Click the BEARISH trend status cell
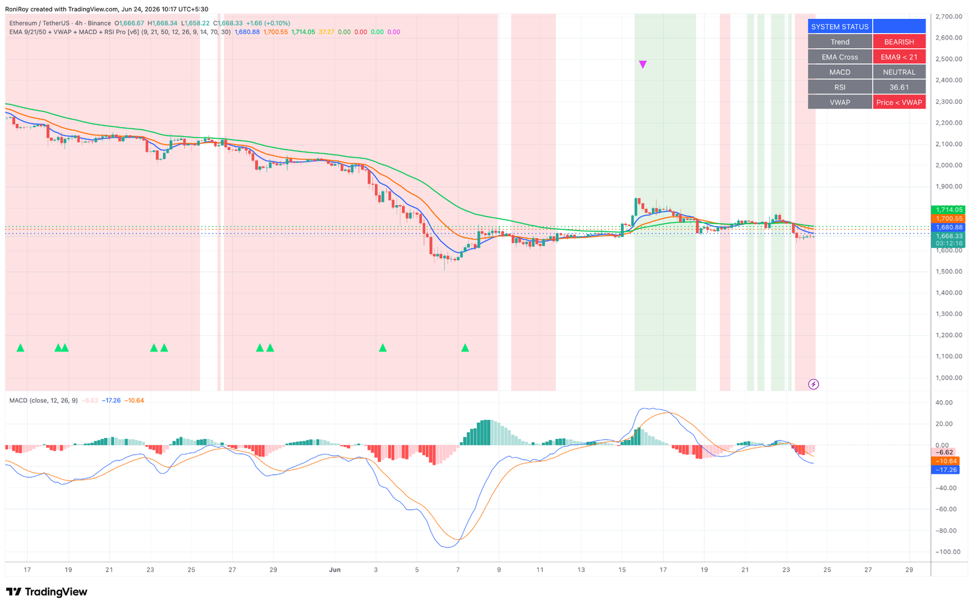The image size is (973, 607). pos(899,42)
